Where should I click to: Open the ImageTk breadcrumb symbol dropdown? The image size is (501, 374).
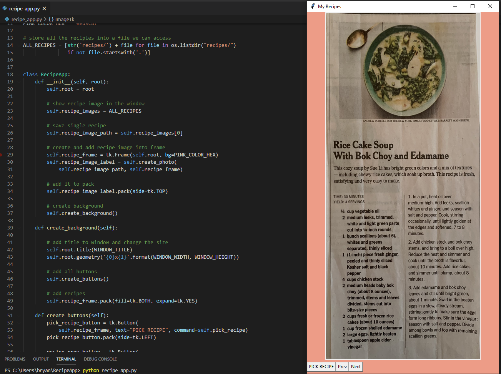[x=65, y=19]
